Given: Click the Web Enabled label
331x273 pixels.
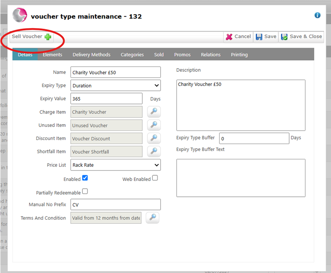Looking at the screenshot, I should click(136, 179).
